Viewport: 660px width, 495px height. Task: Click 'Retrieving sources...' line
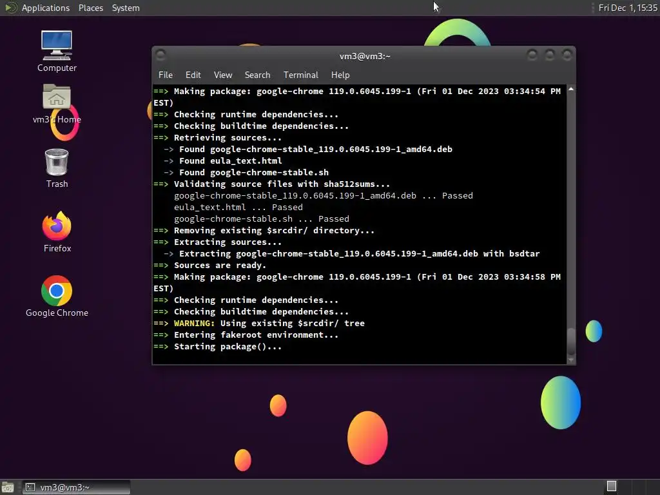click(218, 138)
